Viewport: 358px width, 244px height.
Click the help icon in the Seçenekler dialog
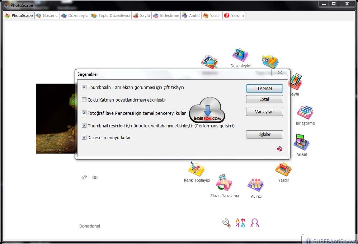(280, 149)
